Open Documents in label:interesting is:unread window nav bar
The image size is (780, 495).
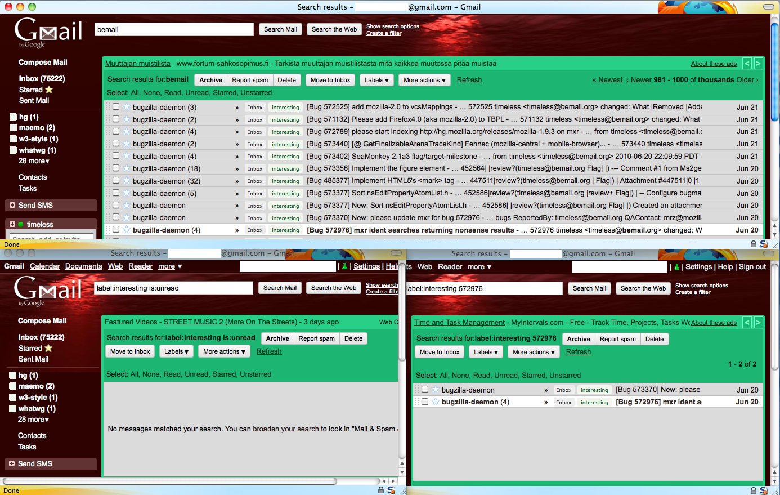84,266
